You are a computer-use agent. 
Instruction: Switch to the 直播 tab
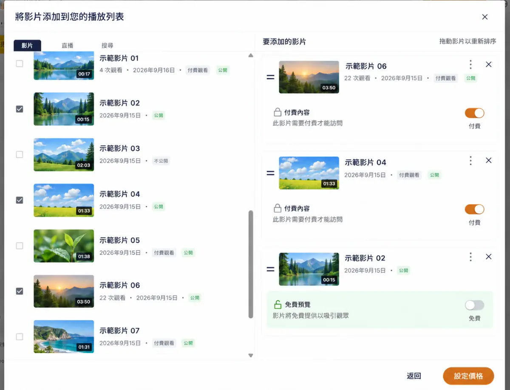pyautogui.click(x=68, y=46)
